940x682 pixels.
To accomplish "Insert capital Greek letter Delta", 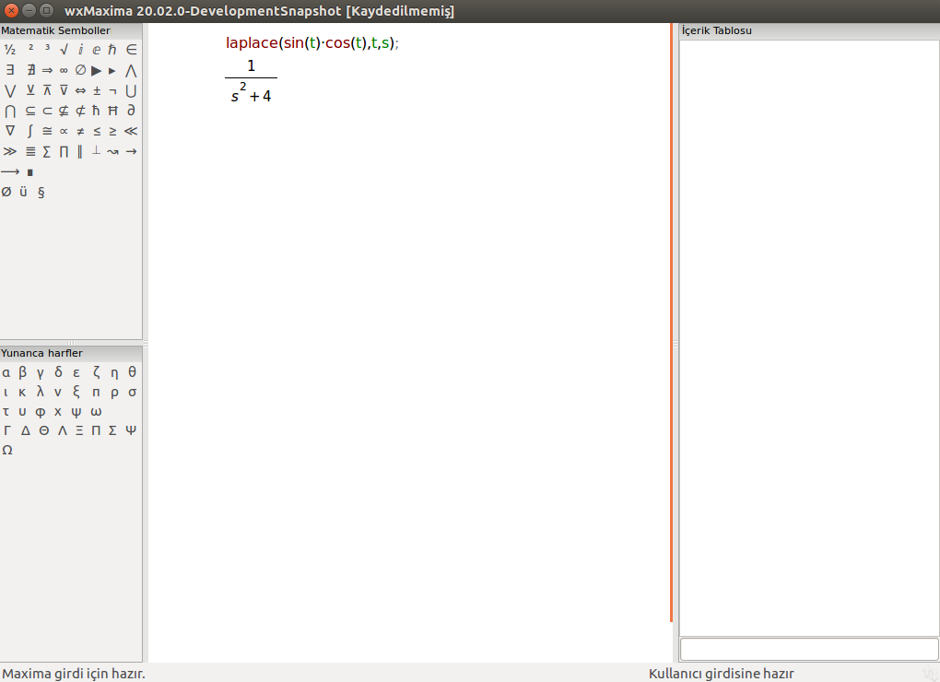I will [25, 430].
